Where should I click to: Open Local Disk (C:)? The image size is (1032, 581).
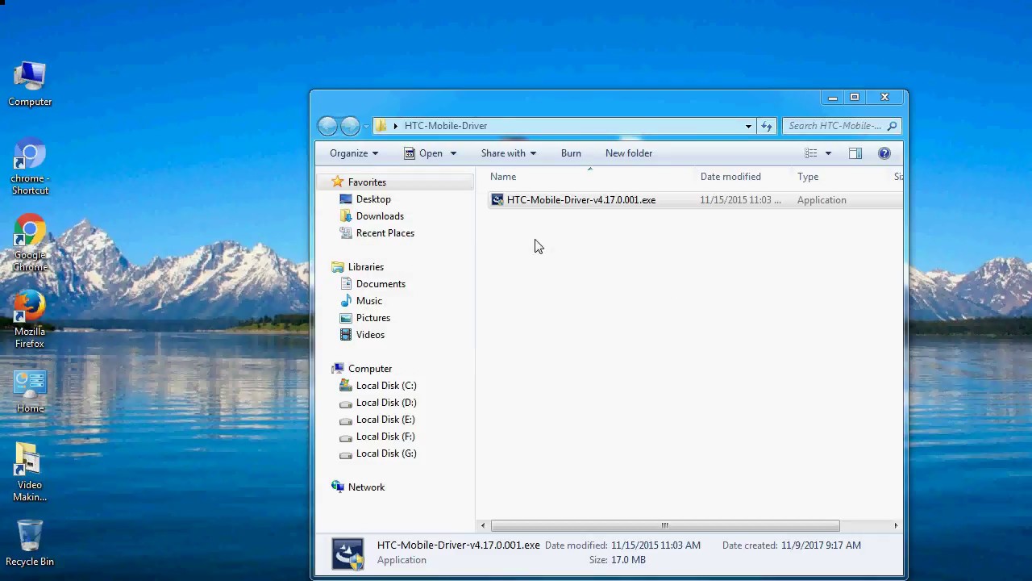[x=386, y=386]
